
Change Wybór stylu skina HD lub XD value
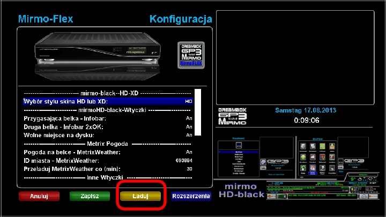(x=107, y=101)
